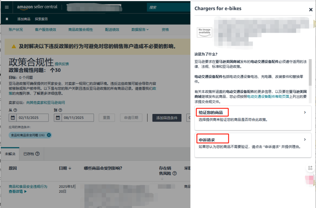The height and width of the screenshot is (208, 316).
Task: Click the warning triangle icon in the banner
Action: pyautogui.click(x=14, y=46)
